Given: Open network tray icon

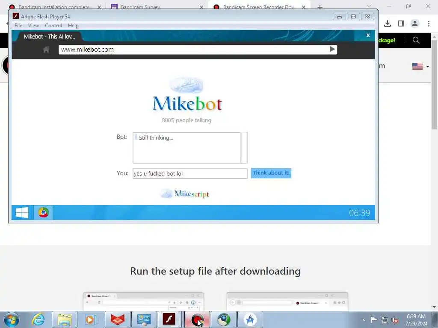Looking at the screenshot, I should (x=385, y=320).
